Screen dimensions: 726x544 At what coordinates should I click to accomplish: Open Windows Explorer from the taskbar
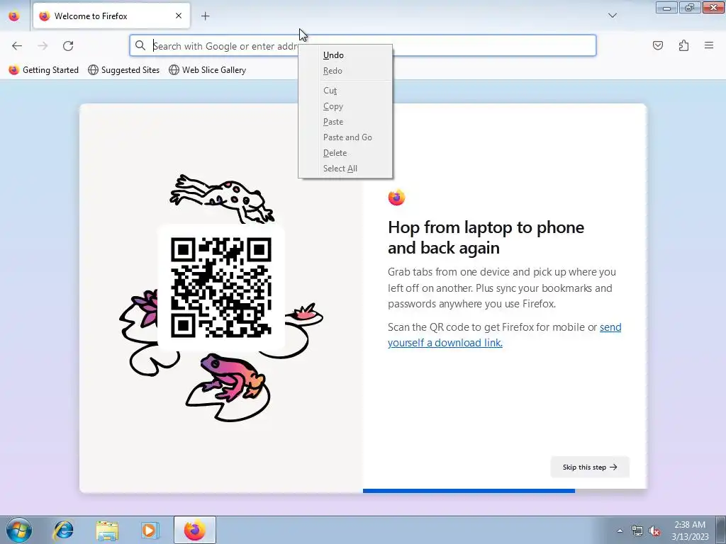107,530
